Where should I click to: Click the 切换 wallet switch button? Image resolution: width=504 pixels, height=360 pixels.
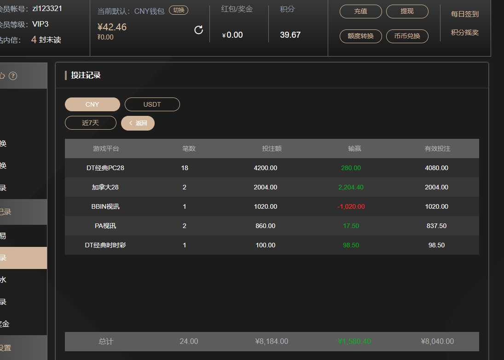(x=179, y=10)
